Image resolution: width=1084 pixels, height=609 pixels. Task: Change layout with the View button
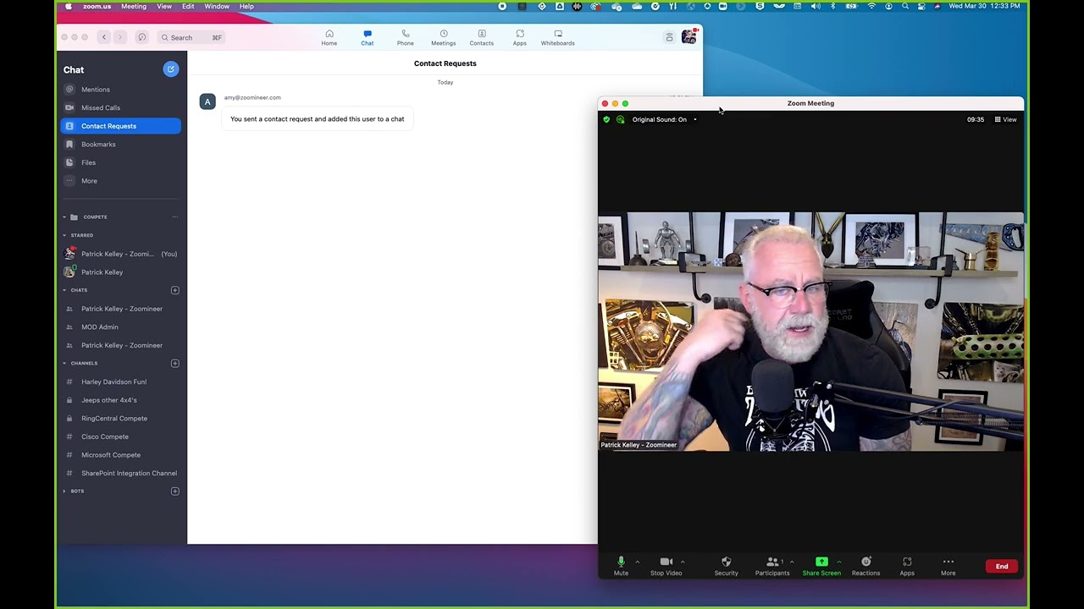tap(1005, 119)
